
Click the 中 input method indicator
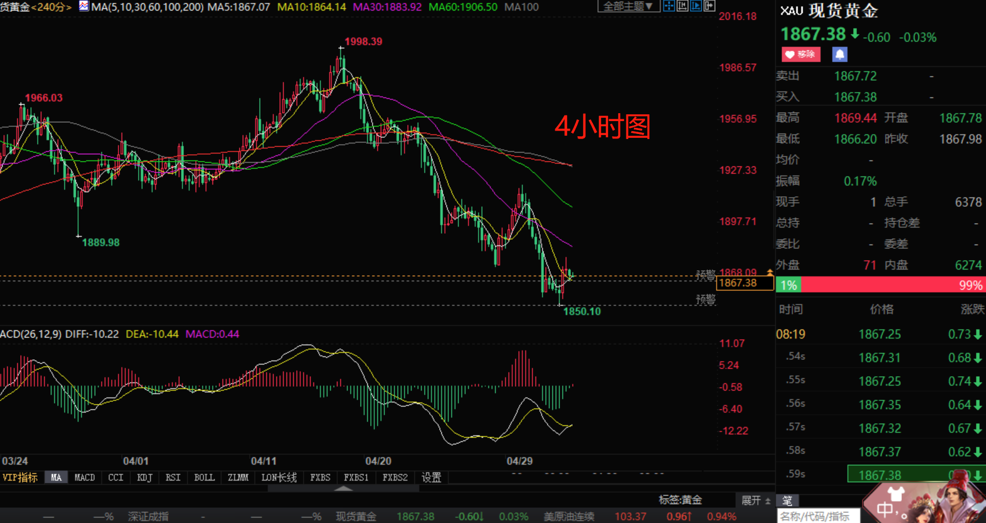886,509
